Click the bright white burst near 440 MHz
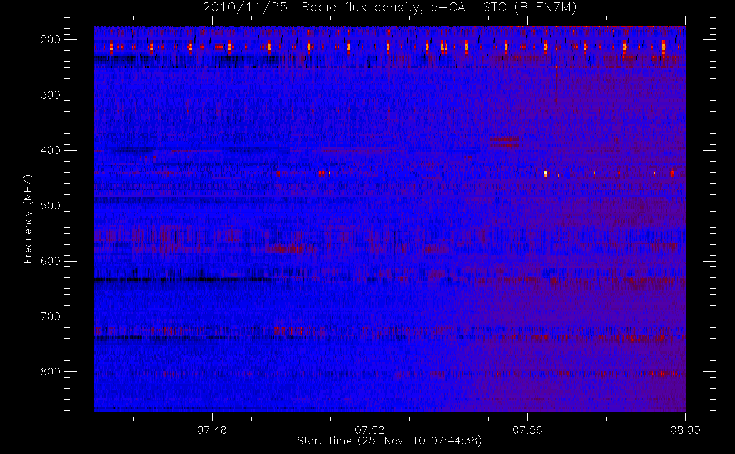735x454 pixels. pos(546,173)
